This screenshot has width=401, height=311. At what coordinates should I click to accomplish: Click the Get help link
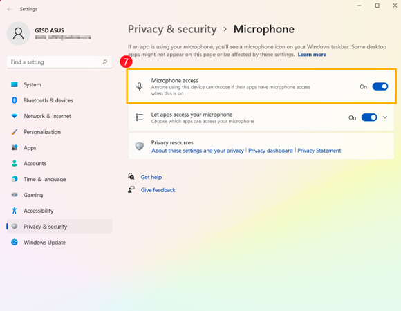coord(151,177)
